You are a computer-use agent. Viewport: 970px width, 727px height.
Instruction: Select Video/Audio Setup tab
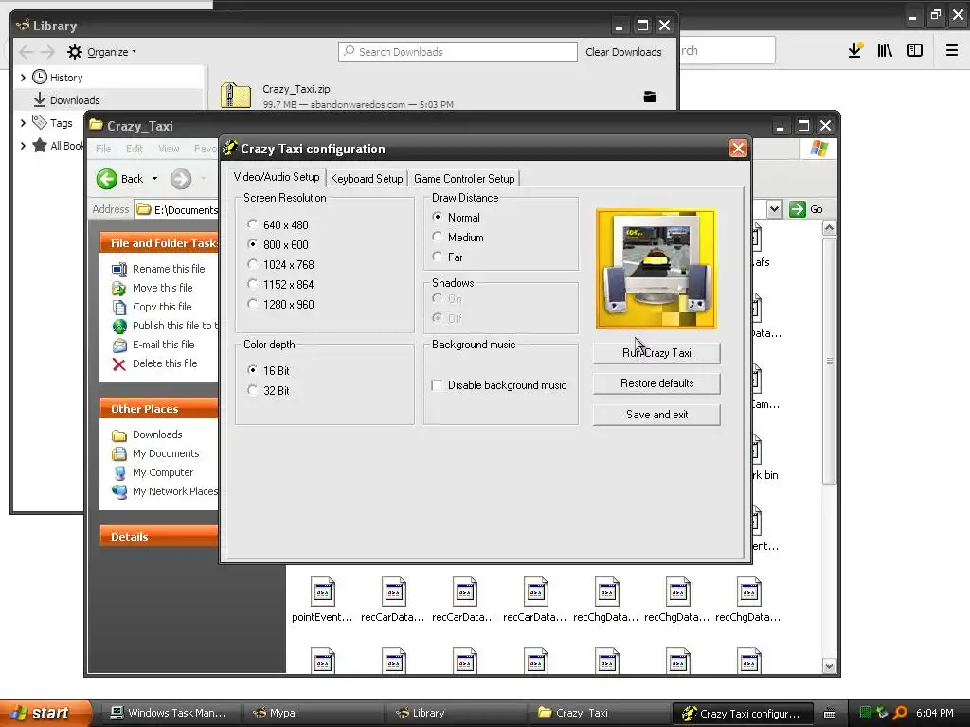pyautogui.click(x=277, y=177)
